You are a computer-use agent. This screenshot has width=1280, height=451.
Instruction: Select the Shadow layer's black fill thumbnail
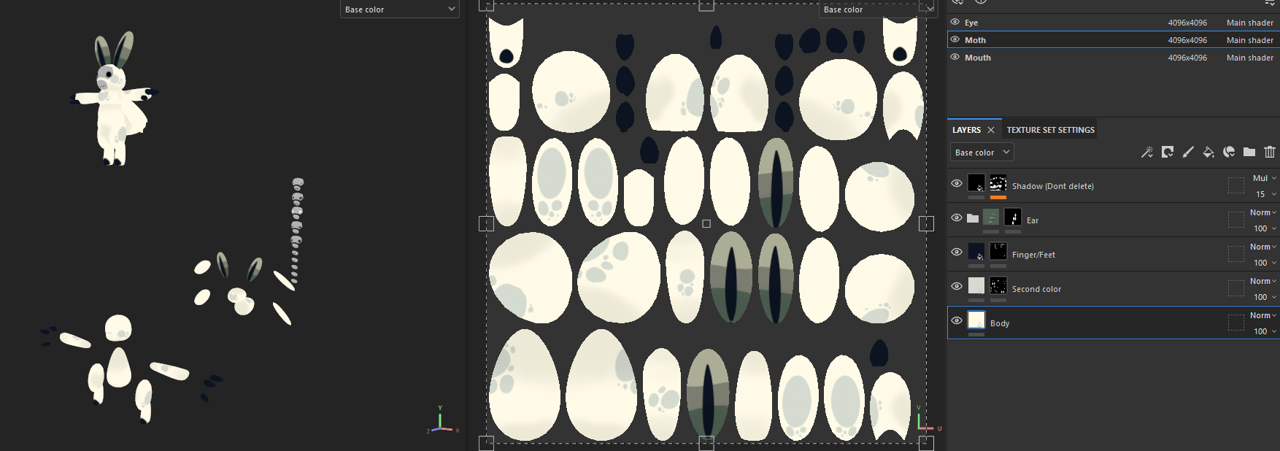tap(976, 182)
